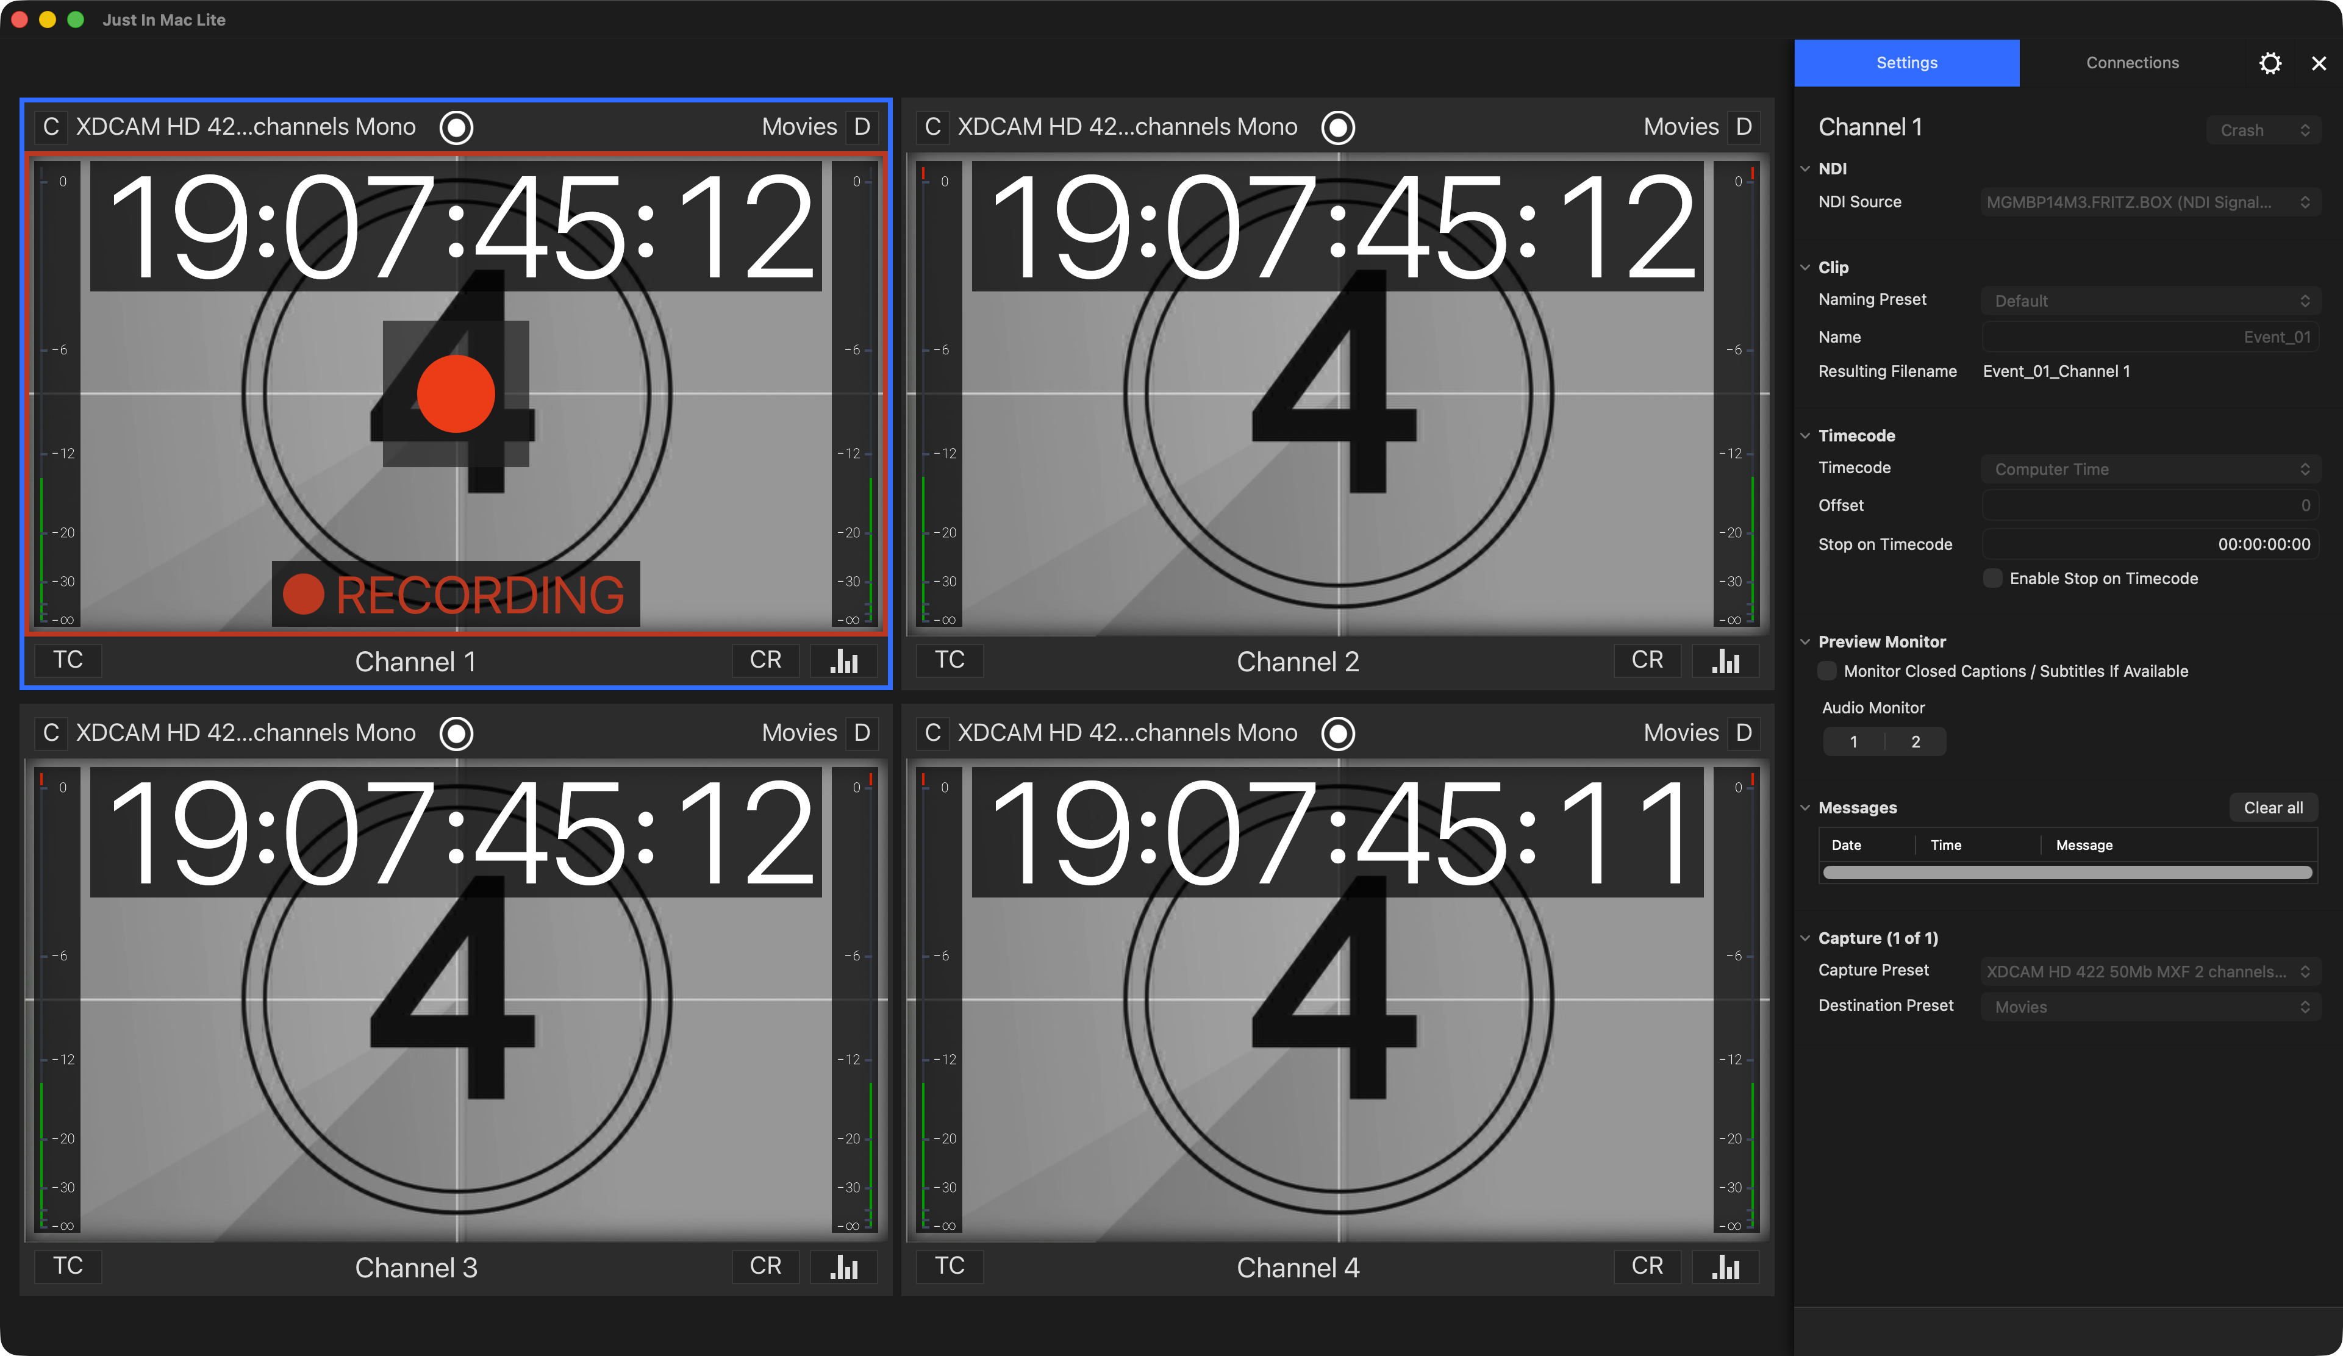The height and width of the screenshot is (1356, 2343).
Task: Select the Channel 4 preview
Action: (x=1338, y=1001)
